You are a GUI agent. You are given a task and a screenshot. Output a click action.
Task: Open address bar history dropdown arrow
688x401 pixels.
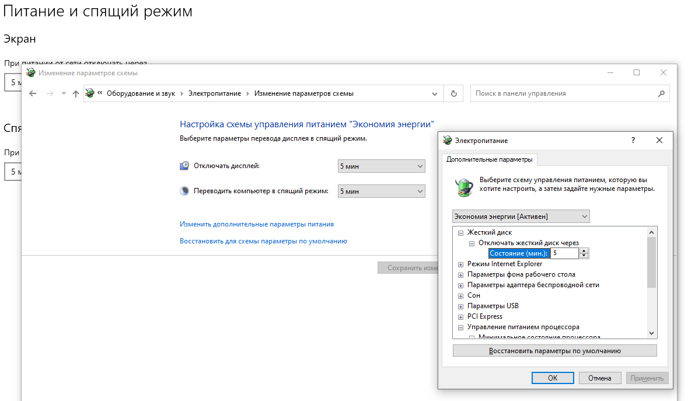[x=434, y=94]
